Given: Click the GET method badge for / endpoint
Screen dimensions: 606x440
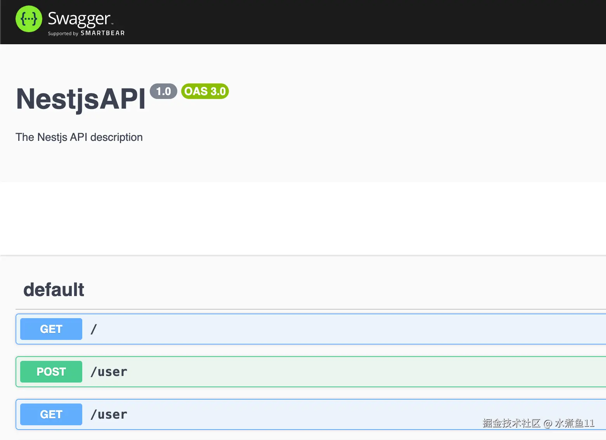Looking at the screenshot, I should coord(51,329).
